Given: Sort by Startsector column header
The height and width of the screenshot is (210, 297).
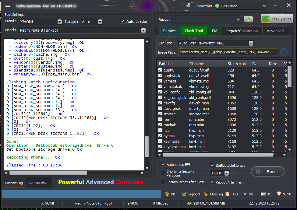Looking at the screenshot, I should click(x=237, y=64).
